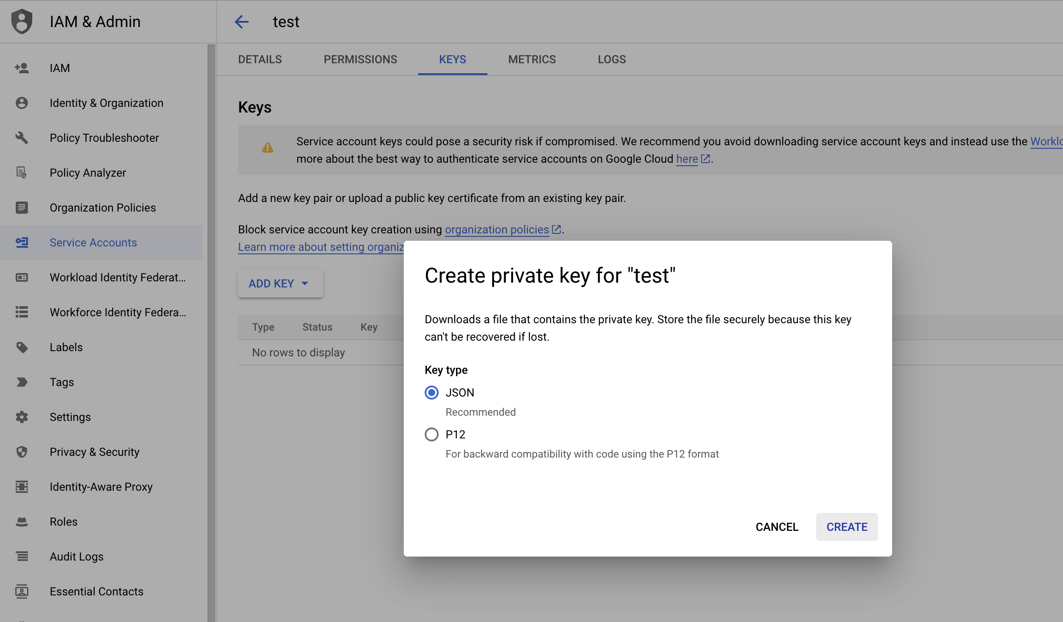Click the IAM add-person icon
The image size is (1063, 622).
tap(22, 68)
